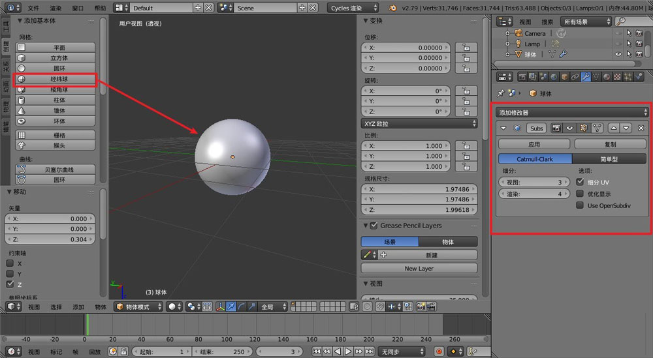The width and height of the screenshot is (653, 358).
Task: Expand the Camera item in outliner
Action: [x=507, y=33]
